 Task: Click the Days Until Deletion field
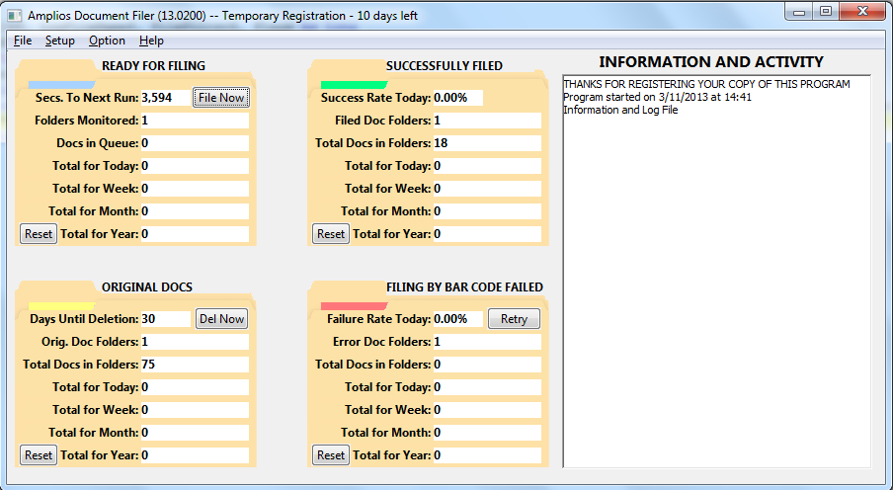[164, 319]
